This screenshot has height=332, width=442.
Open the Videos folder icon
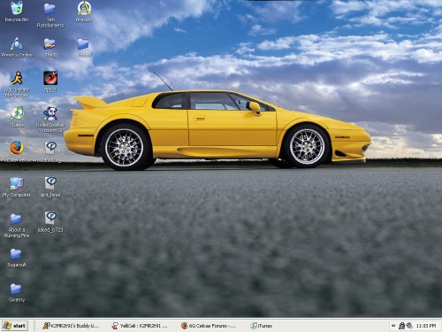84,47
